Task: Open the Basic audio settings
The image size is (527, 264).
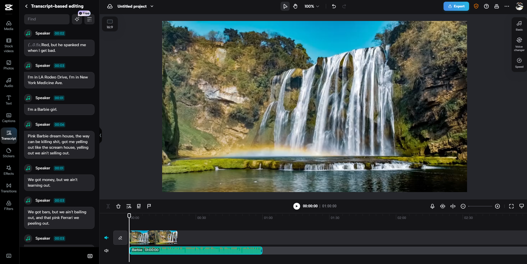Action: [519, 26]
